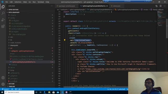Viewport: 168px width, 94px height.
Task: Click the Windows search box Type here to search
Action: click(19, 92)
